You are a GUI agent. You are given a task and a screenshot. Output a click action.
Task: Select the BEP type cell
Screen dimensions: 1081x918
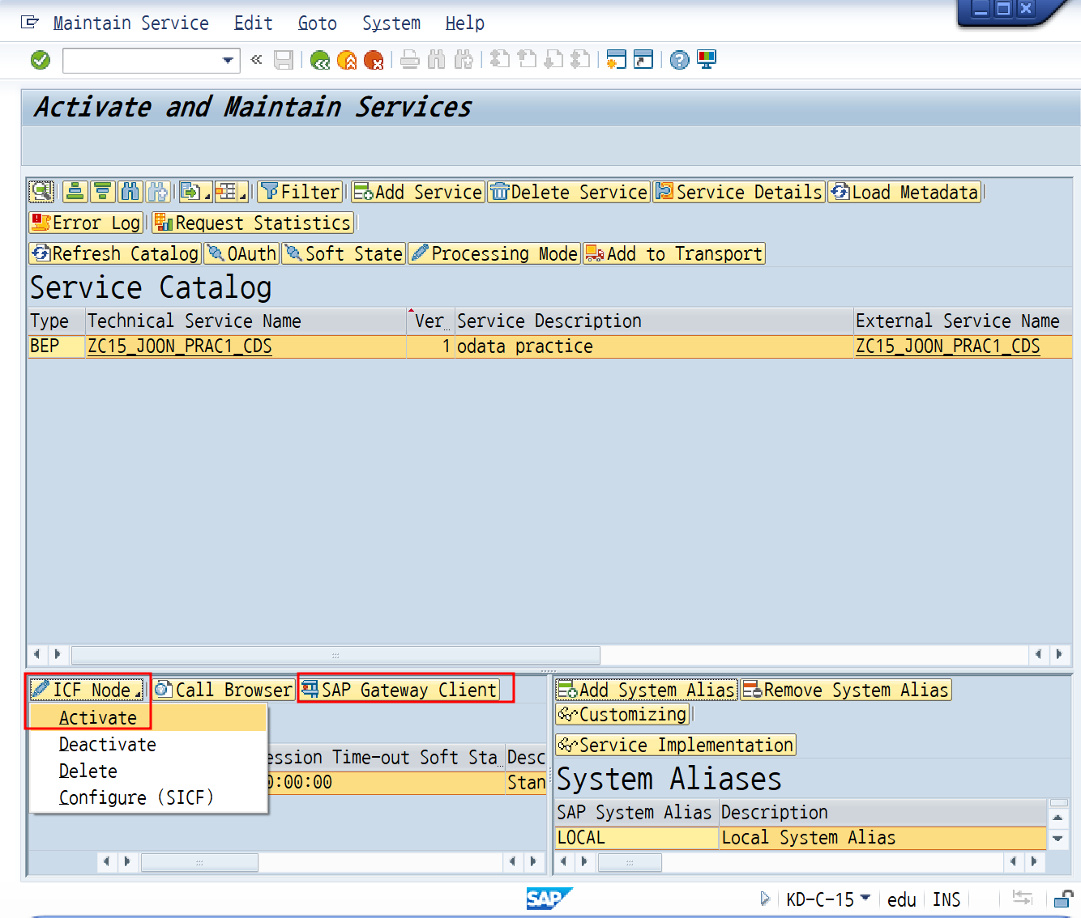(56, 346)
